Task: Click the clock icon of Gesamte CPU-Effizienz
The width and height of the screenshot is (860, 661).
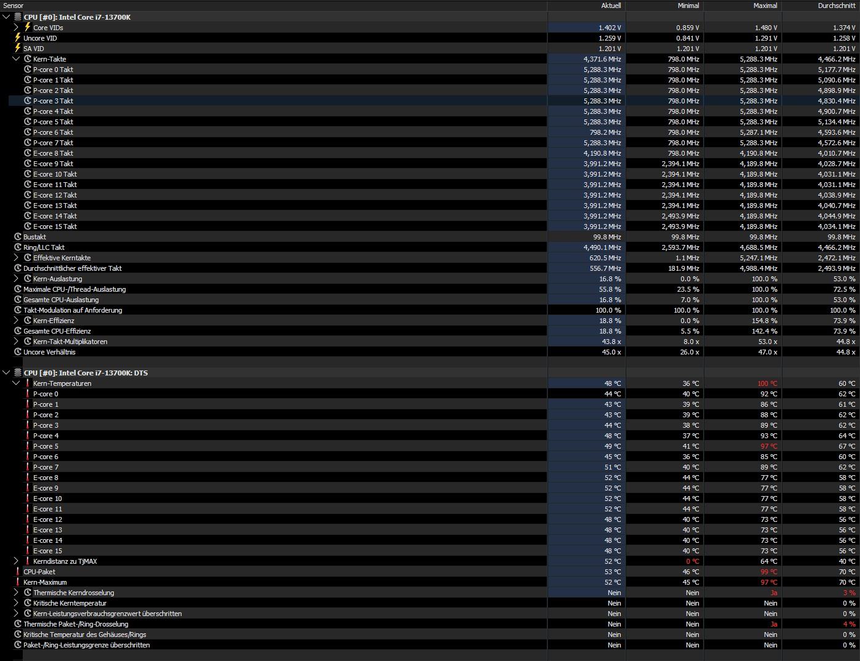Action: pos(18,331)
